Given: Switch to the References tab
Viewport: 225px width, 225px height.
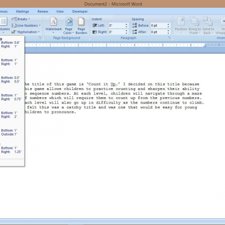Looking at the screenshot, I should [x=4, y=11].
